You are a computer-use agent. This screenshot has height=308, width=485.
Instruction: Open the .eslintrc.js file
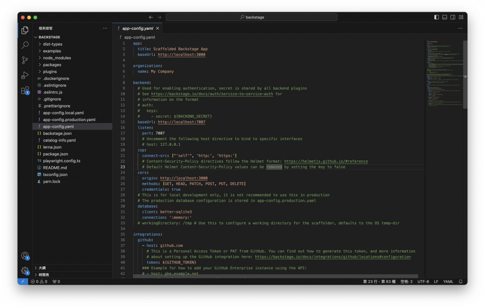(72, 92)
